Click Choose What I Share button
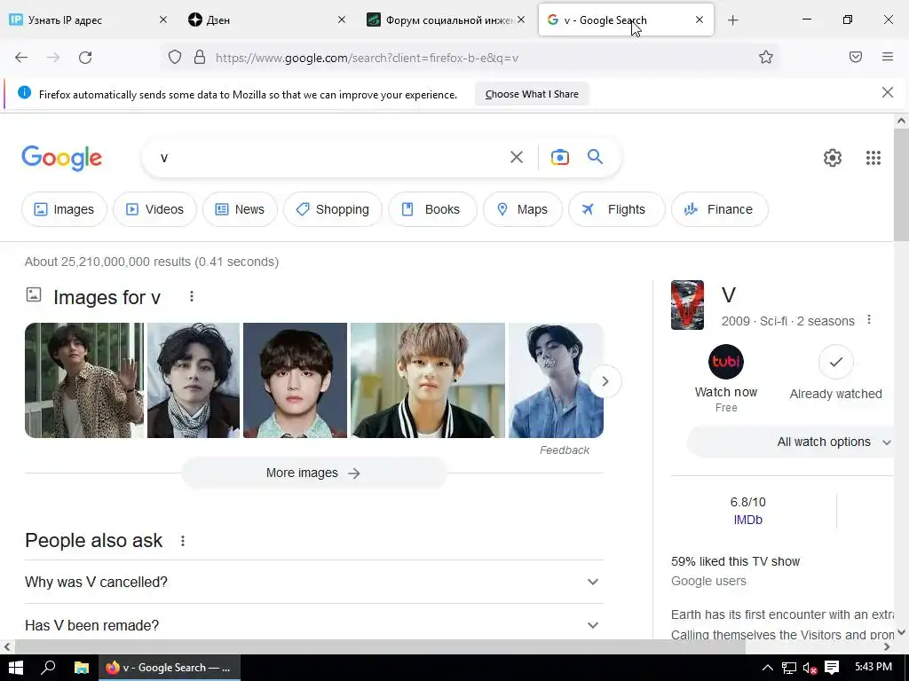The image size is (909, 681). [x=532, y=94]
